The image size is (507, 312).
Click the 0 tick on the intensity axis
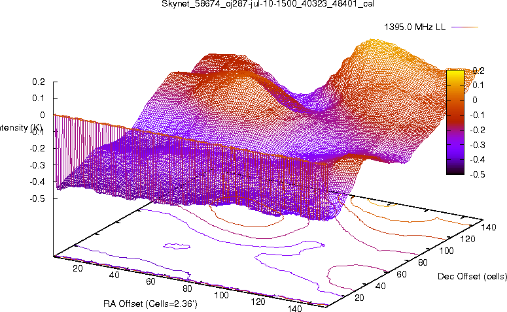pyautogui.click(x=42, y=115)
